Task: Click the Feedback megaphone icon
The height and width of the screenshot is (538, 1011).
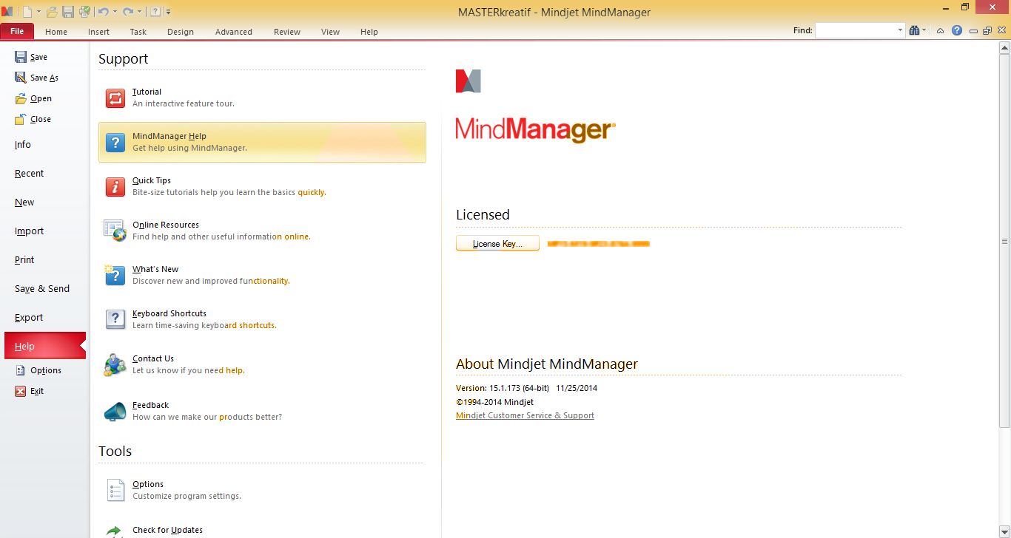Action: [115, 411]
